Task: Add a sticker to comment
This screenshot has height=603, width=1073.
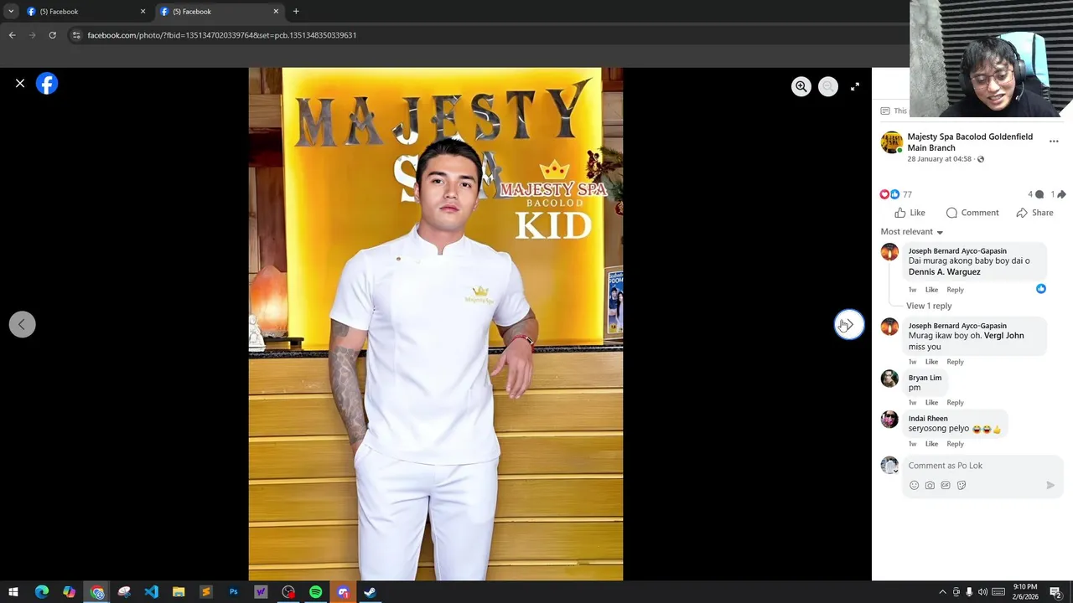Action: click(962, 485)
